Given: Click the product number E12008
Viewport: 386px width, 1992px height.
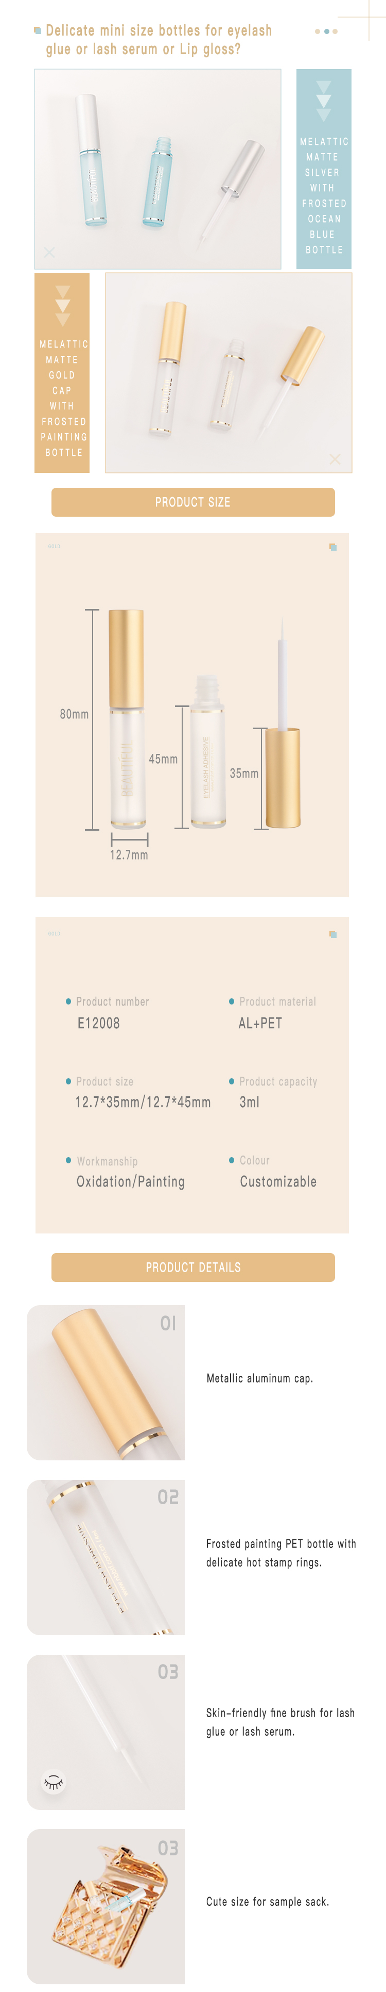Looking at the screenshot, I should click(98, 1023).
